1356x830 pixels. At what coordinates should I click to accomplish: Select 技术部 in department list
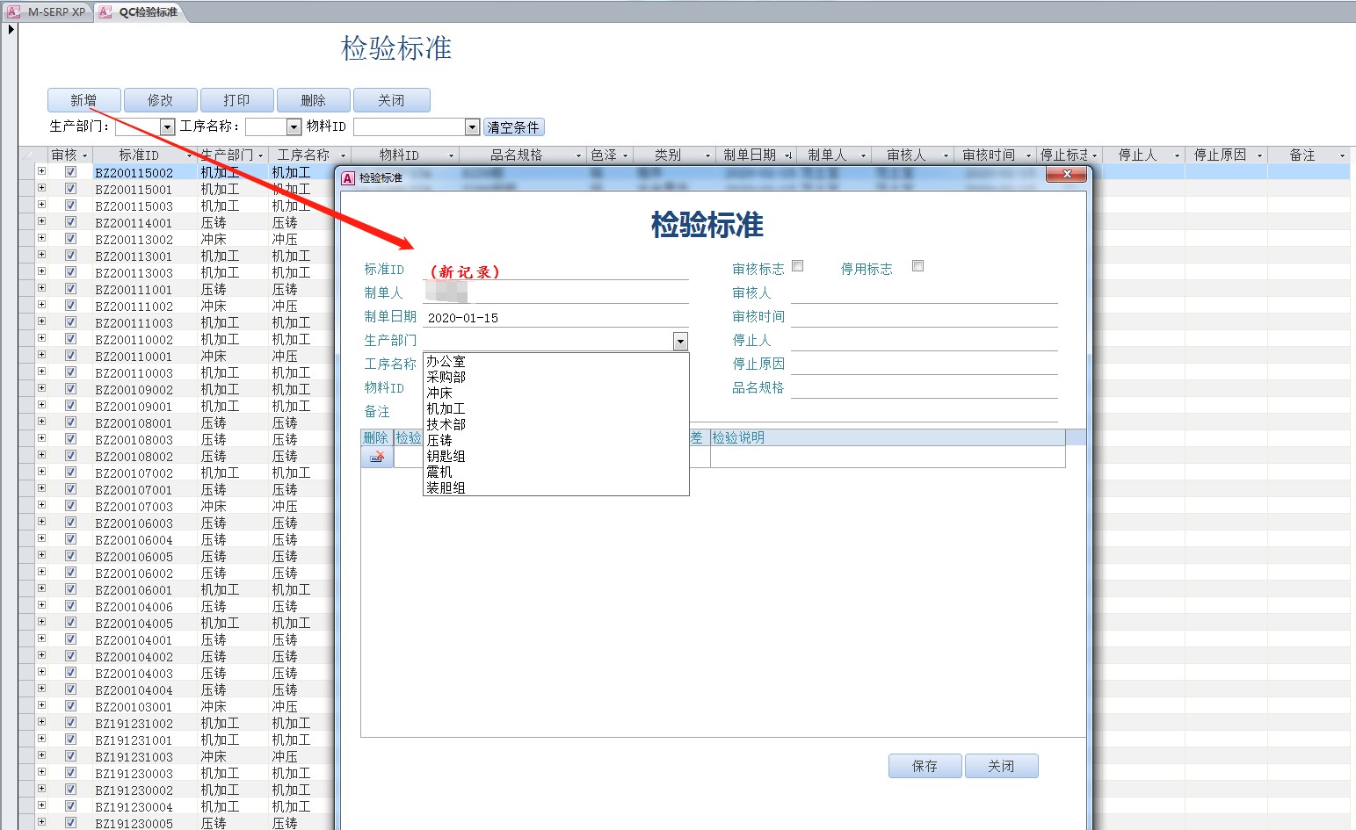555,424
